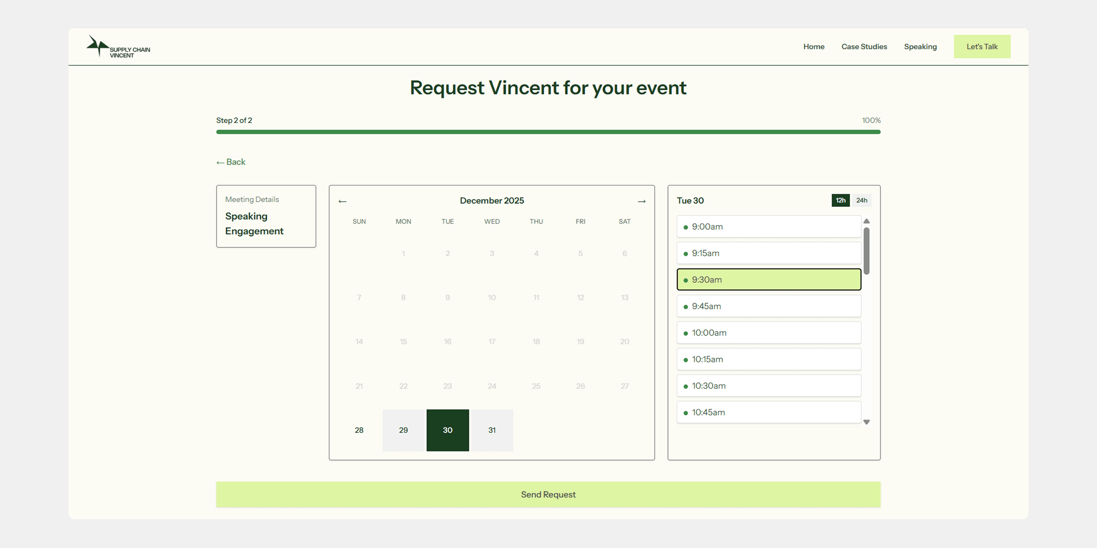Click the Let's Talk button
1097x548 pixels.
[x=981, y=47]
